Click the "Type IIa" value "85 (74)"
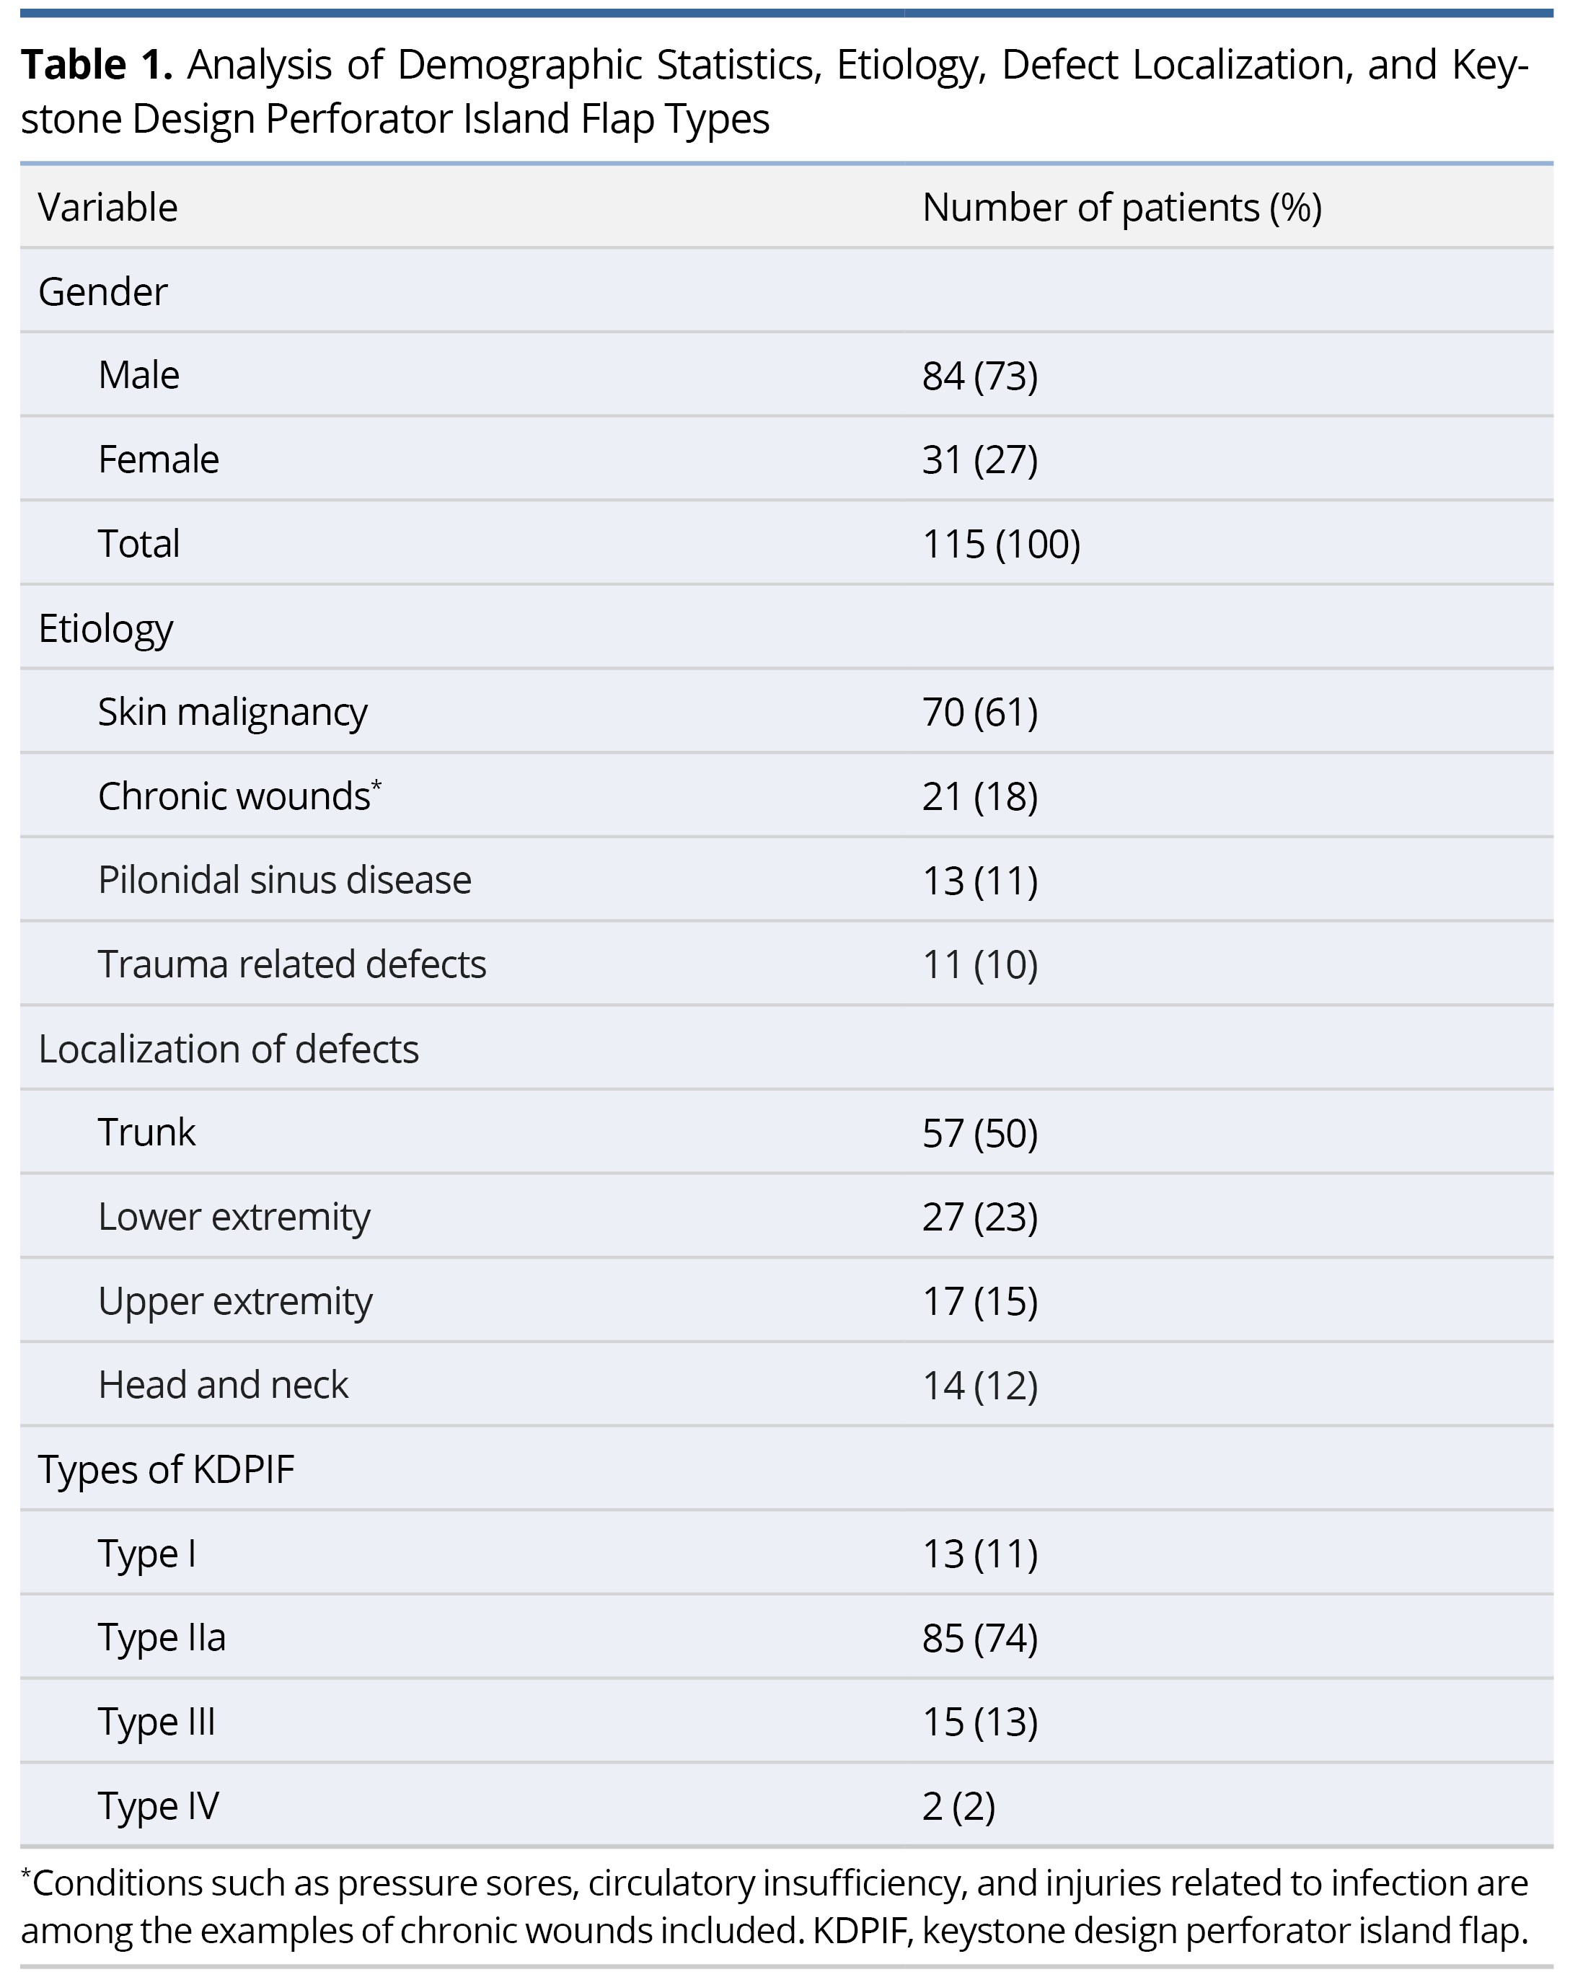The width and height of the screenshot is (1570, 1972). 979,1638
